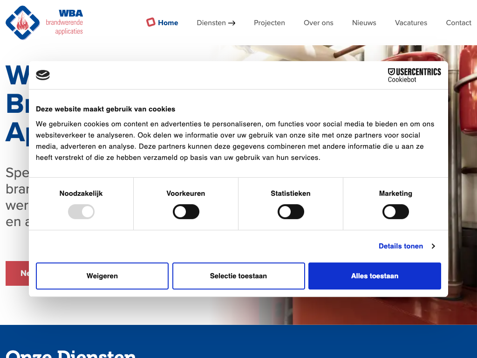This screenshot has height=358, width=477.
Task: Open the Diensten menu arrow
Action: pos(232,23)
